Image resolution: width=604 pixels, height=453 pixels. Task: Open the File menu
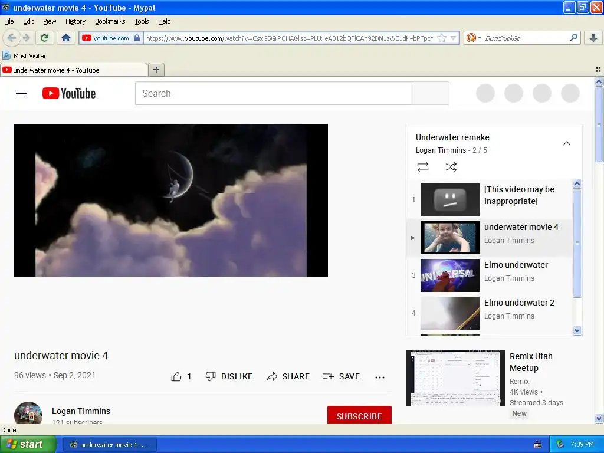point(9,21)
